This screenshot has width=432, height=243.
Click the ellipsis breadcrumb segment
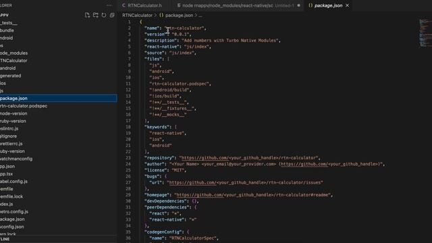[x=200, y=16]
